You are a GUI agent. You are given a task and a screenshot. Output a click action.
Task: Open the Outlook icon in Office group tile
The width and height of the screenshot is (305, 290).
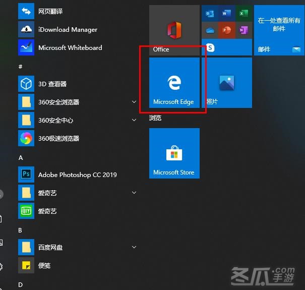[x=210, y=14]
